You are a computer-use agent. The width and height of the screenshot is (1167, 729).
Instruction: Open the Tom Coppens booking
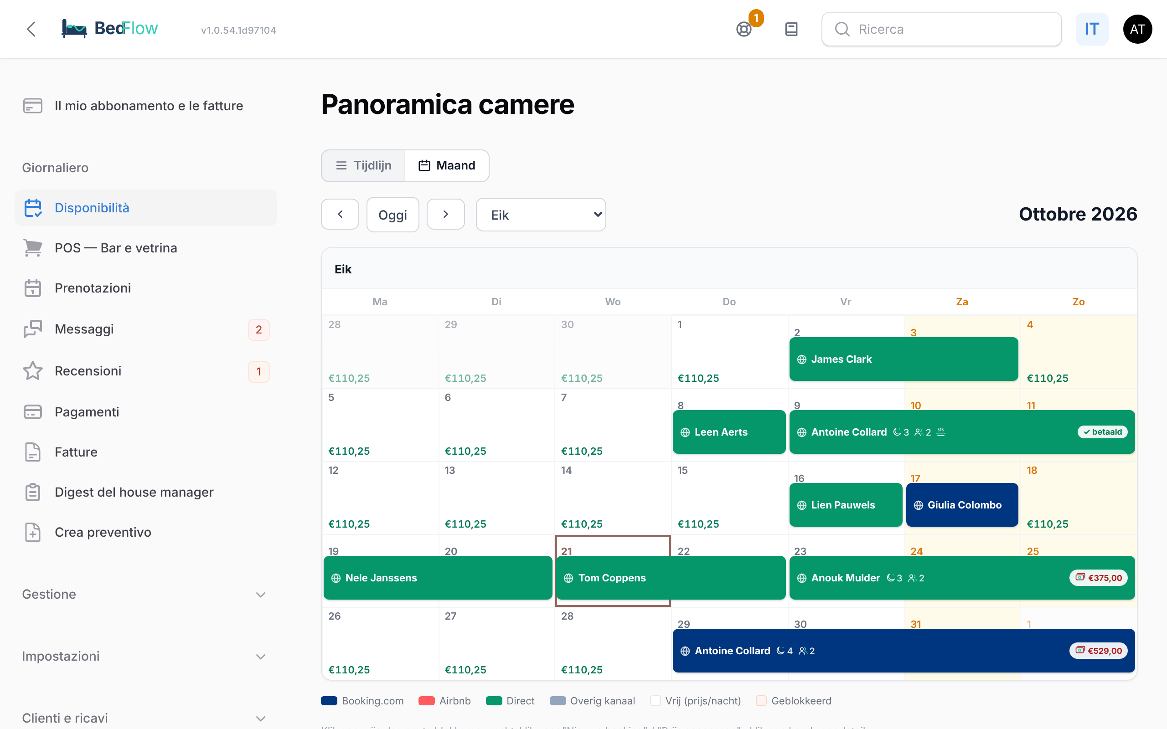(671, 578)
